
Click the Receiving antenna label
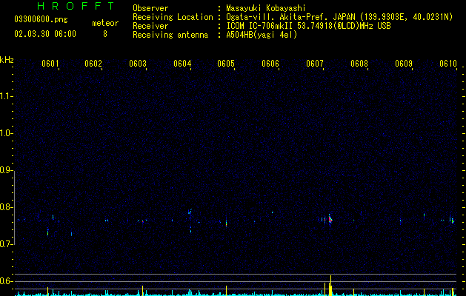coord(170,35)
